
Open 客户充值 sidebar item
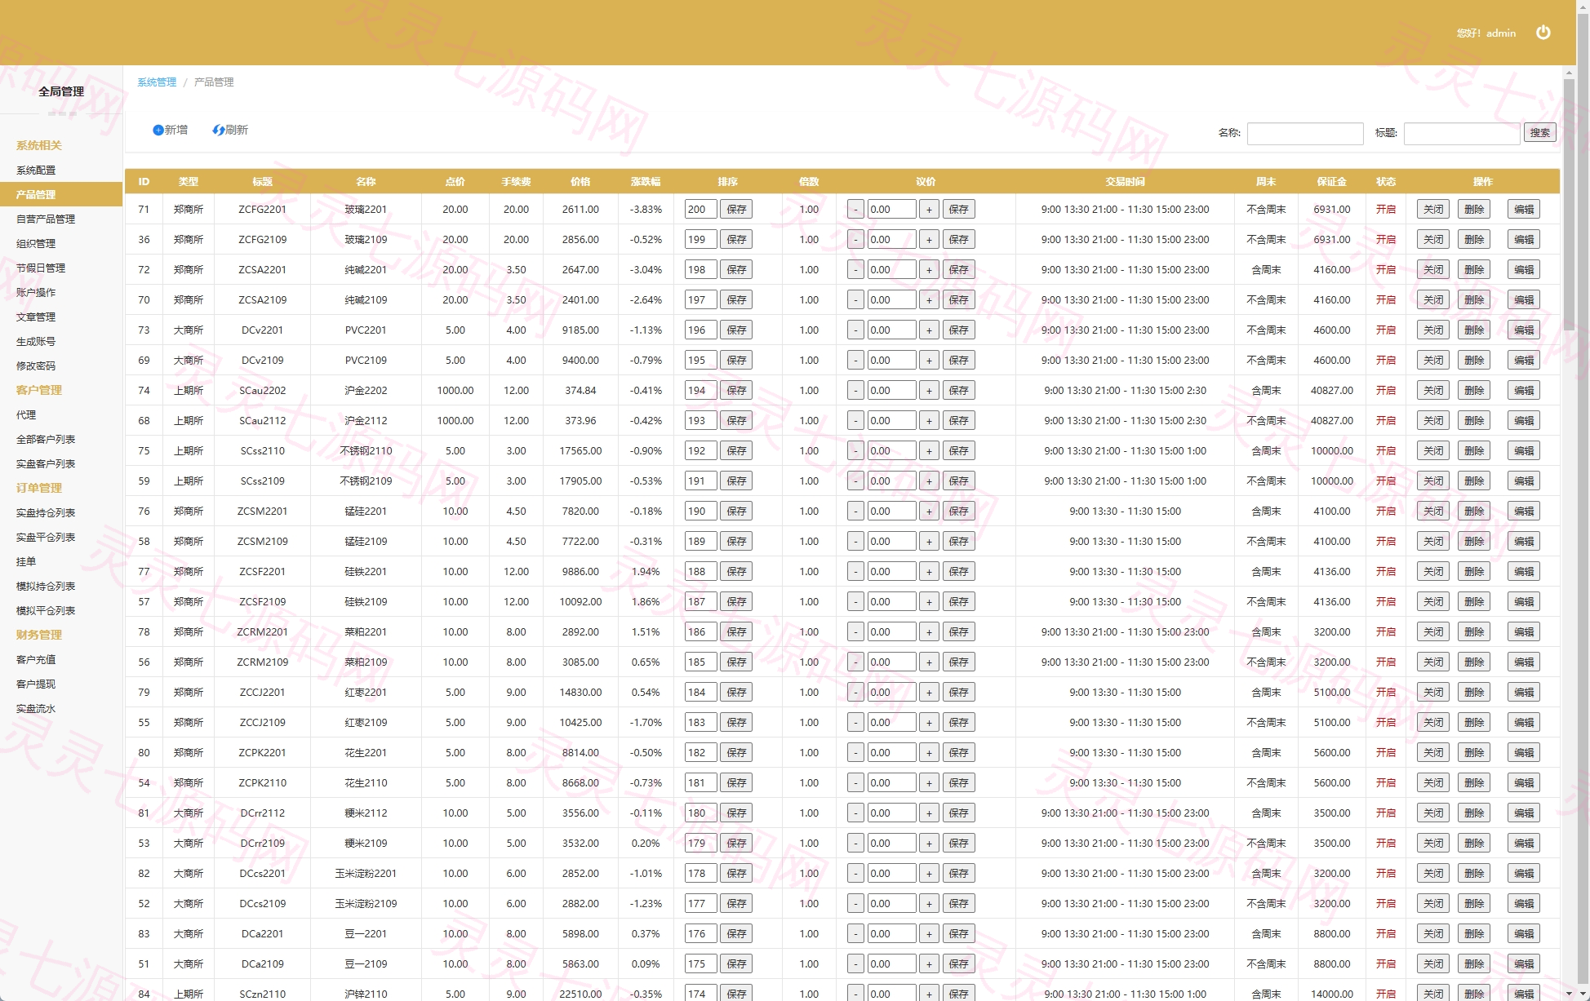pyautogui.click(x=36, y=660)
